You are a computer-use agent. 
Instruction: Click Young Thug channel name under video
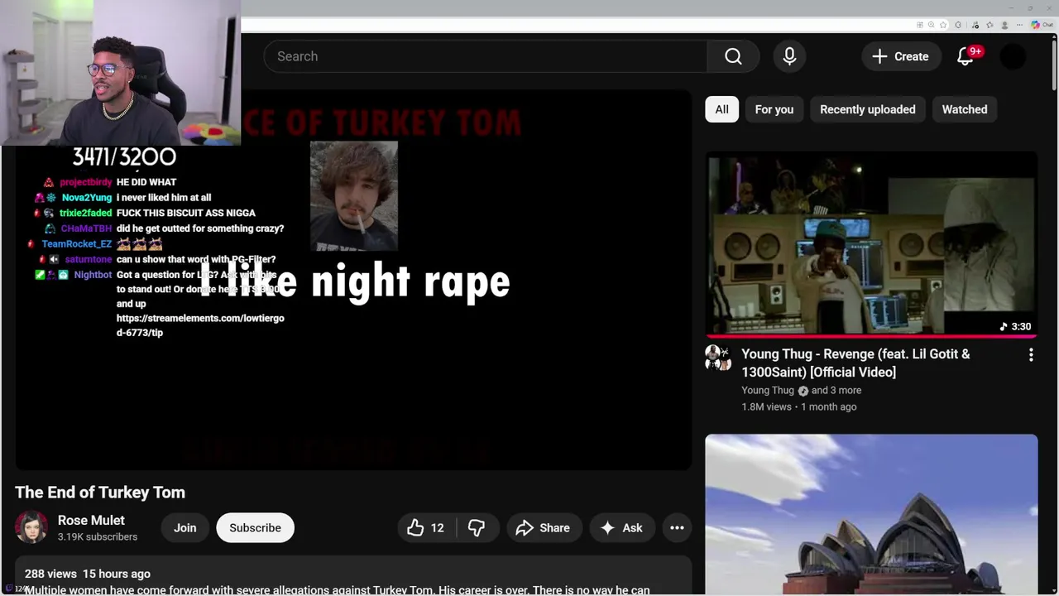point(768,390)
